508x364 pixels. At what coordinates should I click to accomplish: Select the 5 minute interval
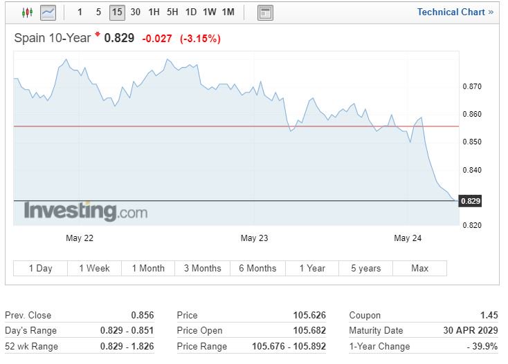pyautogui.click(x=98, y=12)
